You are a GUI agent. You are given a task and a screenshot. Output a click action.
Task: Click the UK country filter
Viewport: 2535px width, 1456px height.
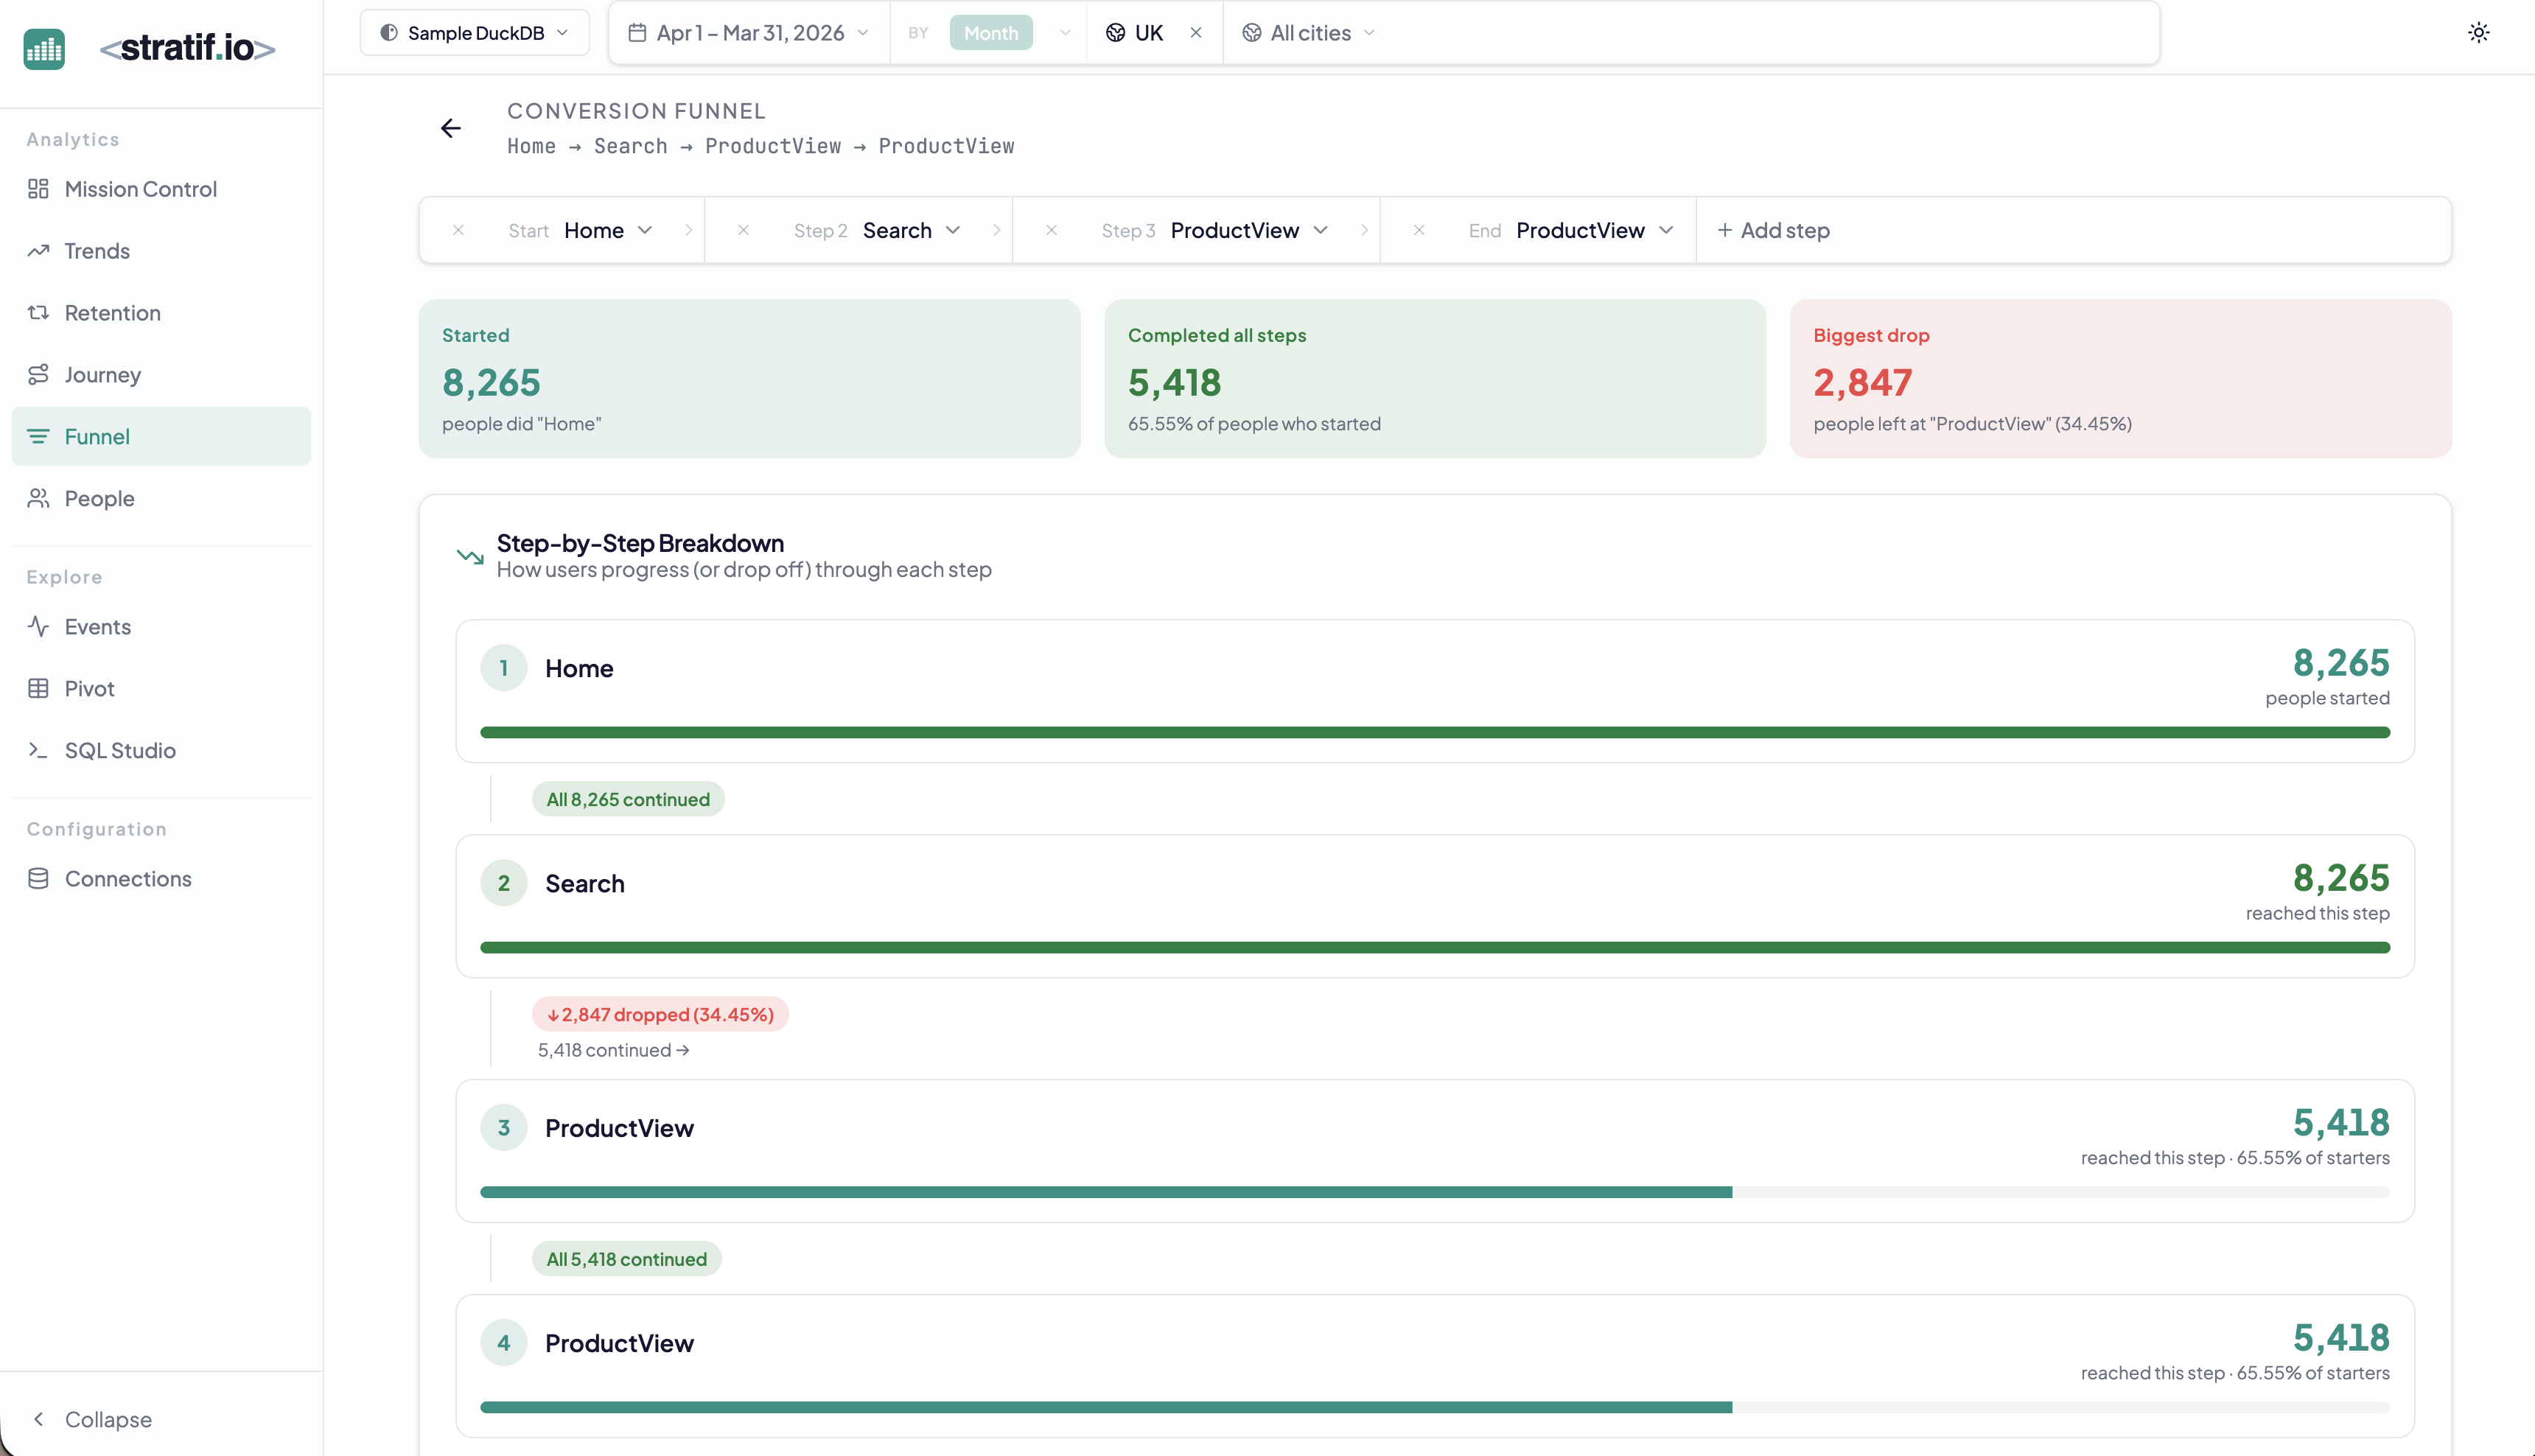click(1136, 33)
